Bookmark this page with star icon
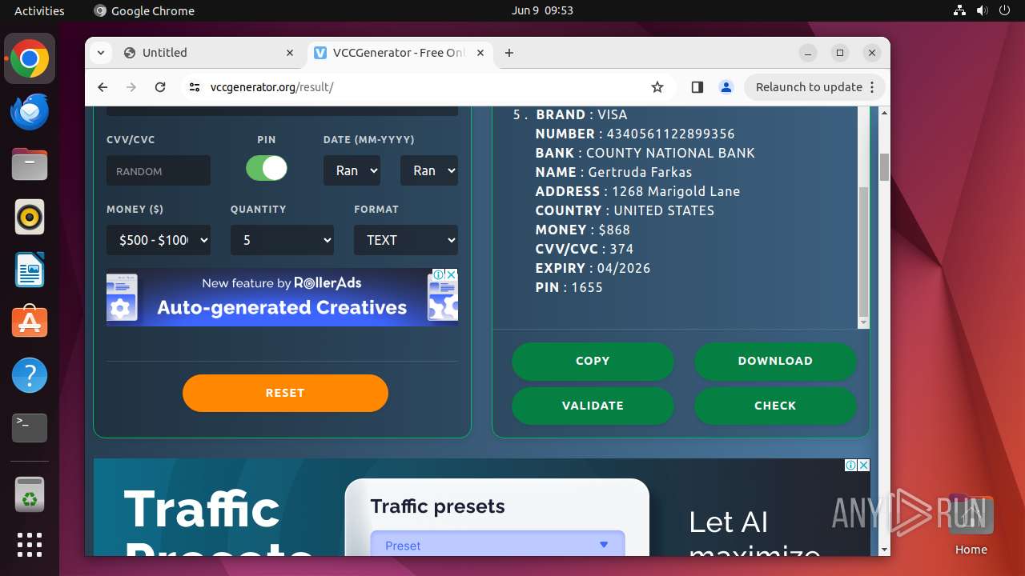Screen dimensions: 1025x576 pyautogui.click(x=657, y=87)
